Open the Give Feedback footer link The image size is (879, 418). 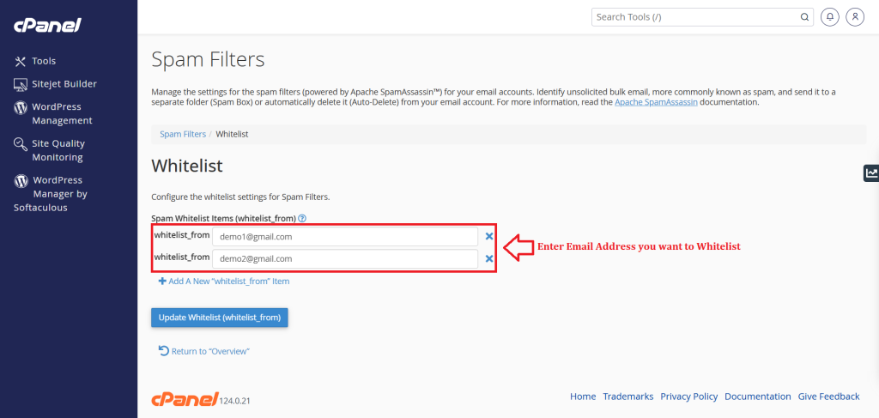828,397
